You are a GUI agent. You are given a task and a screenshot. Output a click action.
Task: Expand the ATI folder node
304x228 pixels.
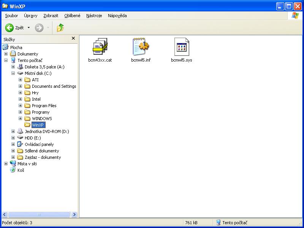tap(20, 80)
